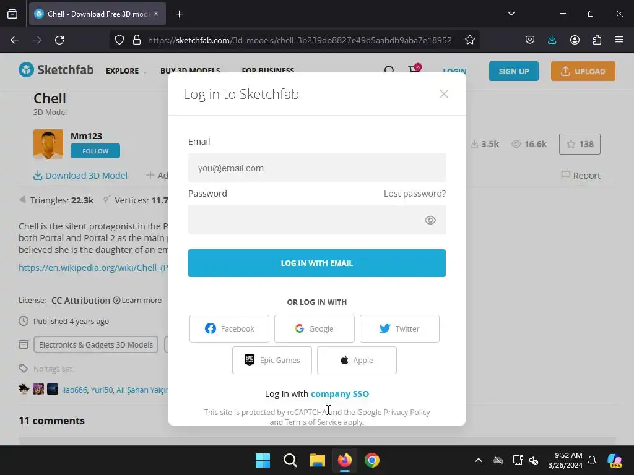Click the 138 likes star button
The image size is (634, 475).
580,144
